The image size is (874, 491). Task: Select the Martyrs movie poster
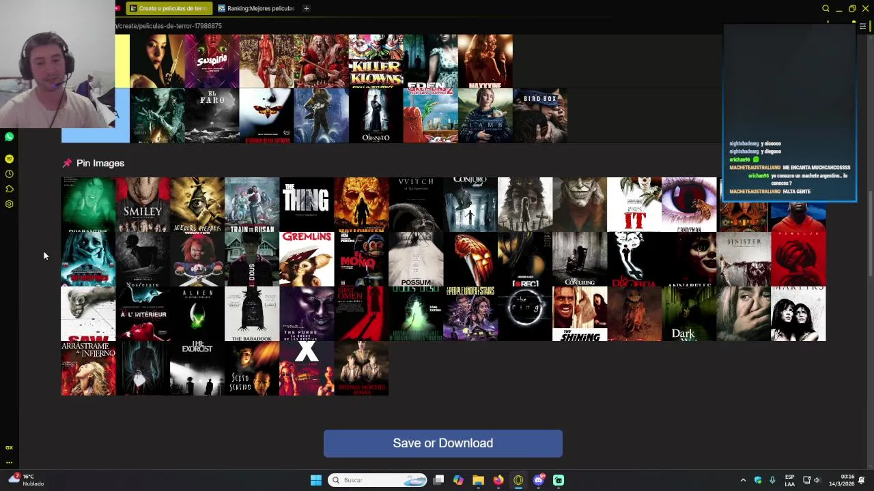[x=798, y=313]
